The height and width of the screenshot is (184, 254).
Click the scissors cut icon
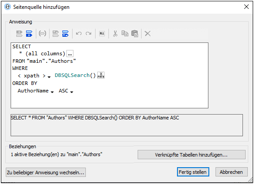[x=115, y=34]
